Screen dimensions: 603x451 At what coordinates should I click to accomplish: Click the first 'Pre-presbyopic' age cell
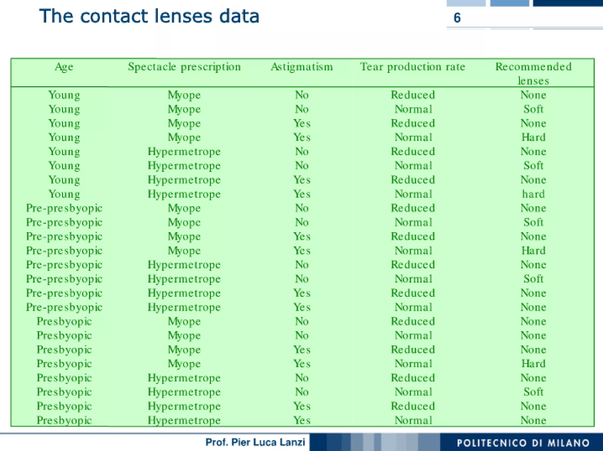64,208
